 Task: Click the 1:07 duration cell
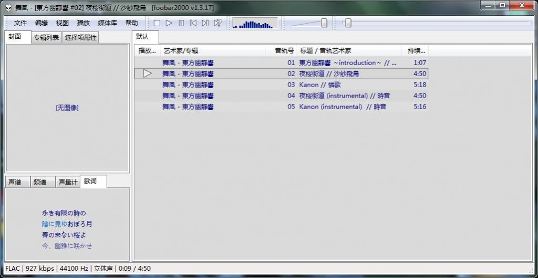420,62
